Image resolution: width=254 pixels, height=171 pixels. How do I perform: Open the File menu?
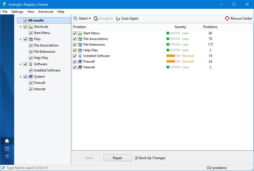(x=5, y=12)
